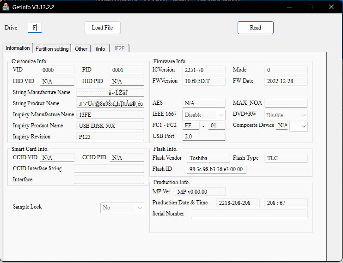Click the HID PID field
343x263 pixels.
click(x=127, y=81)
